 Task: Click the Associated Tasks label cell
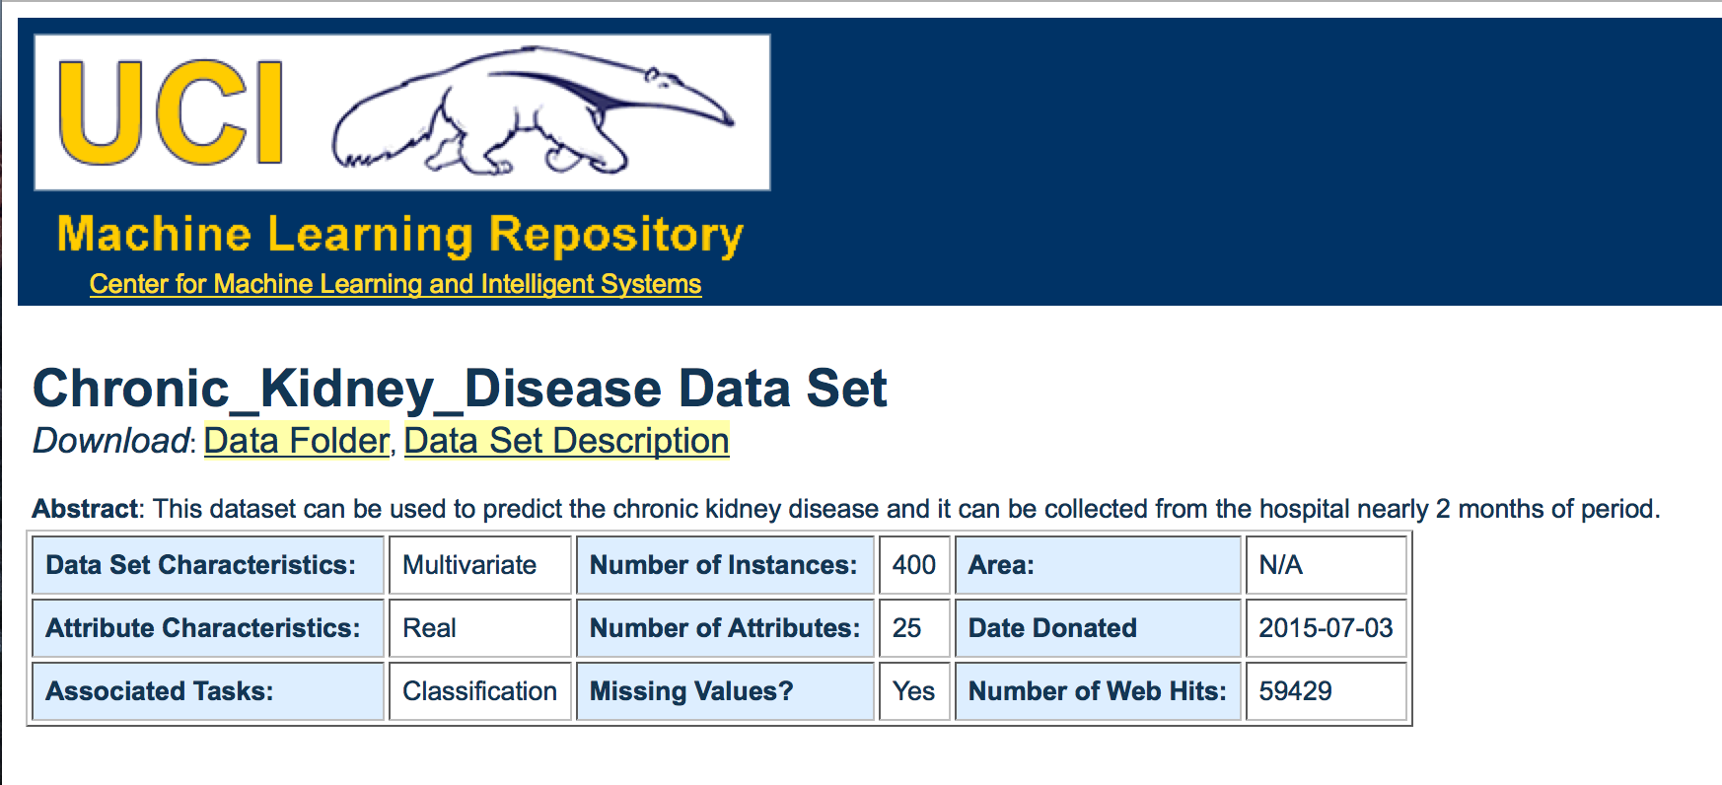[207, 691]
